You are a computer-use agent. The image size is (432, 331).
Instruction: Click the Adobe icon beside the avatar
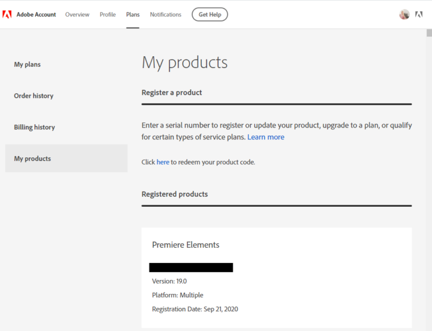pyautogui.click(x=418, y=14)
